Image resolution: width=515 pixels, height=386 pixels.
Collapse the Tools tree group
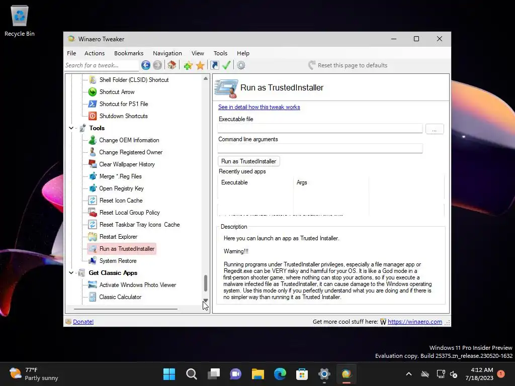point(71,128)
